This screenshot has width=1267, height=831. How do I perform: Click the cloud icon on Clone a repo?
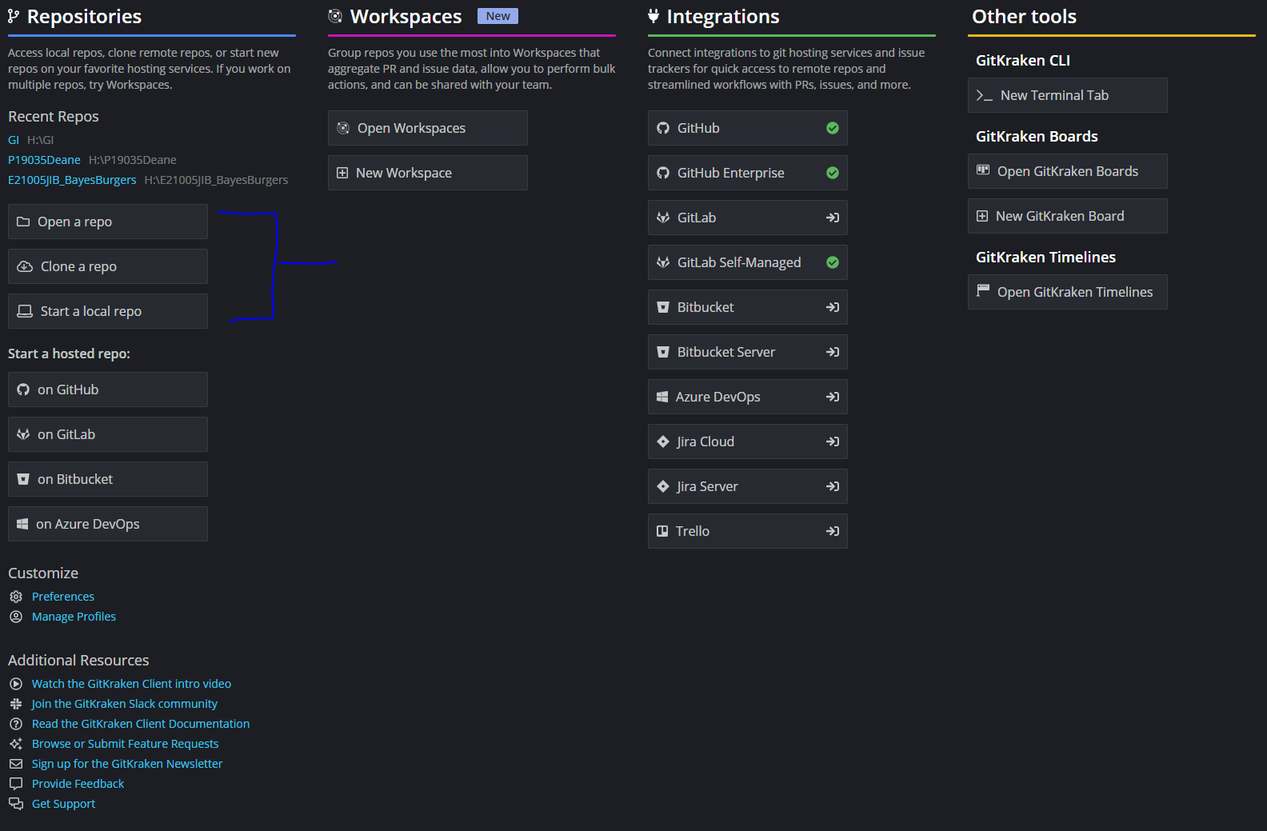(x=25, y=266)
